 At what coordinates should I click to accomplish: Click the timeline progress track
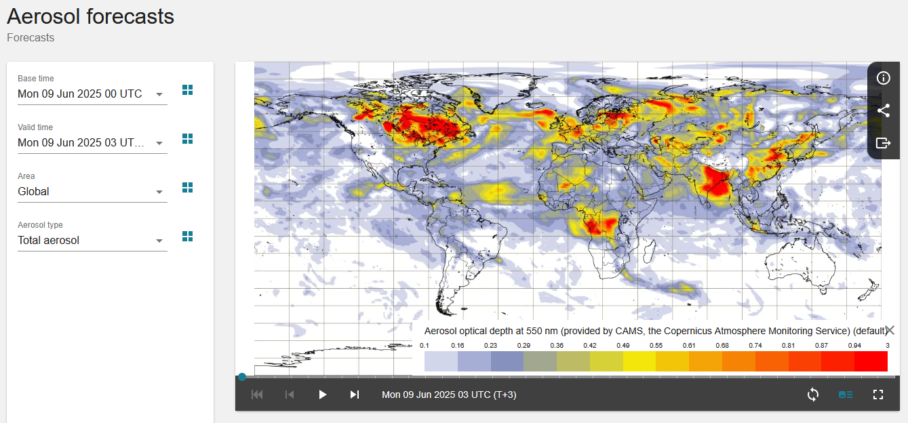coord(570,377)
